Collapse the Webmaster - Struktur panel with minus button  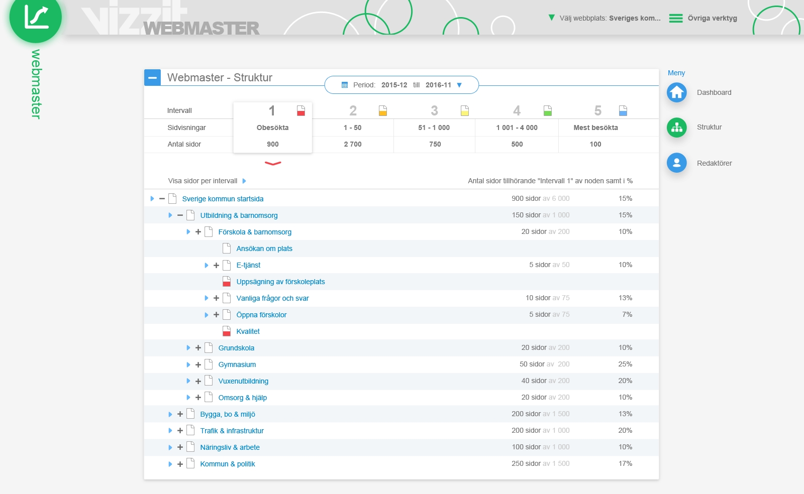tap(152, 77)
